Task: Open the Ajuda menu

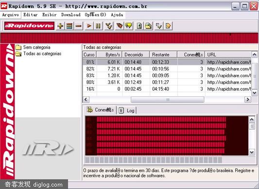Action: click(x=117, y=15)
